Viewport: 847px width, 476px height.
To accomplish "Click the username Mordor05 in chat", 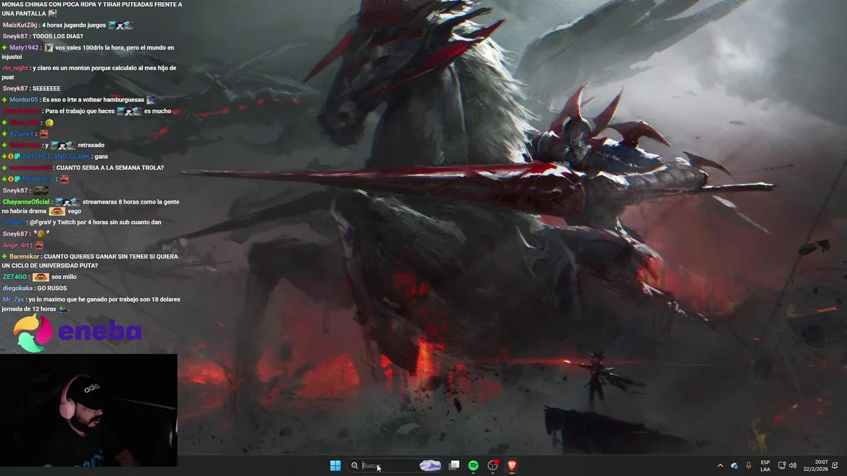I will pos(24,100).
